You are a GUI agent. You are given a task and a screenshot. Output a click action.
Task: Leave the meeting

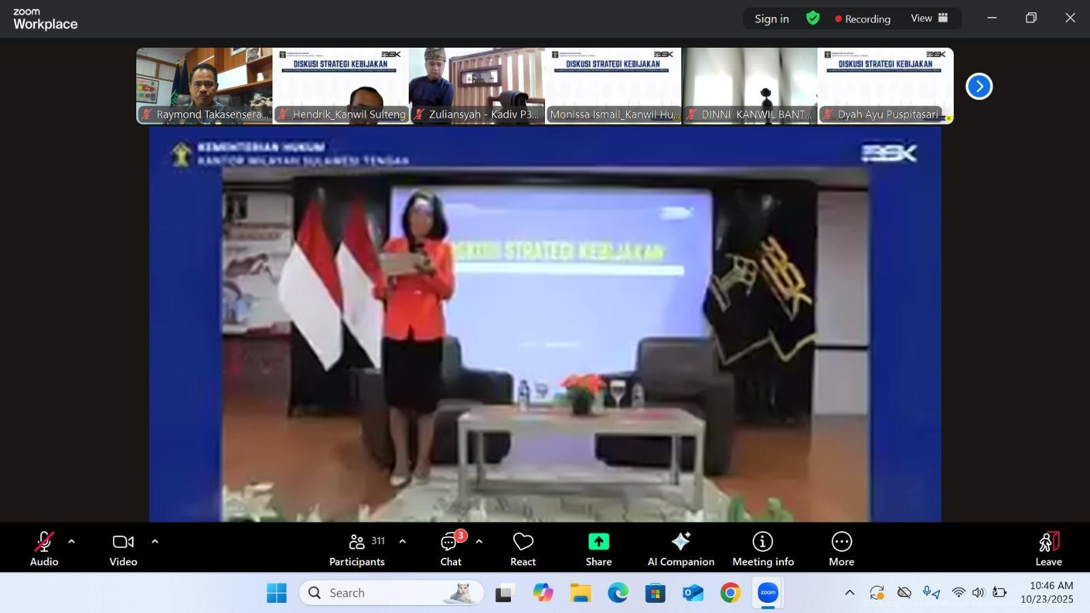pyautogui.click(x=1048, y=548)
